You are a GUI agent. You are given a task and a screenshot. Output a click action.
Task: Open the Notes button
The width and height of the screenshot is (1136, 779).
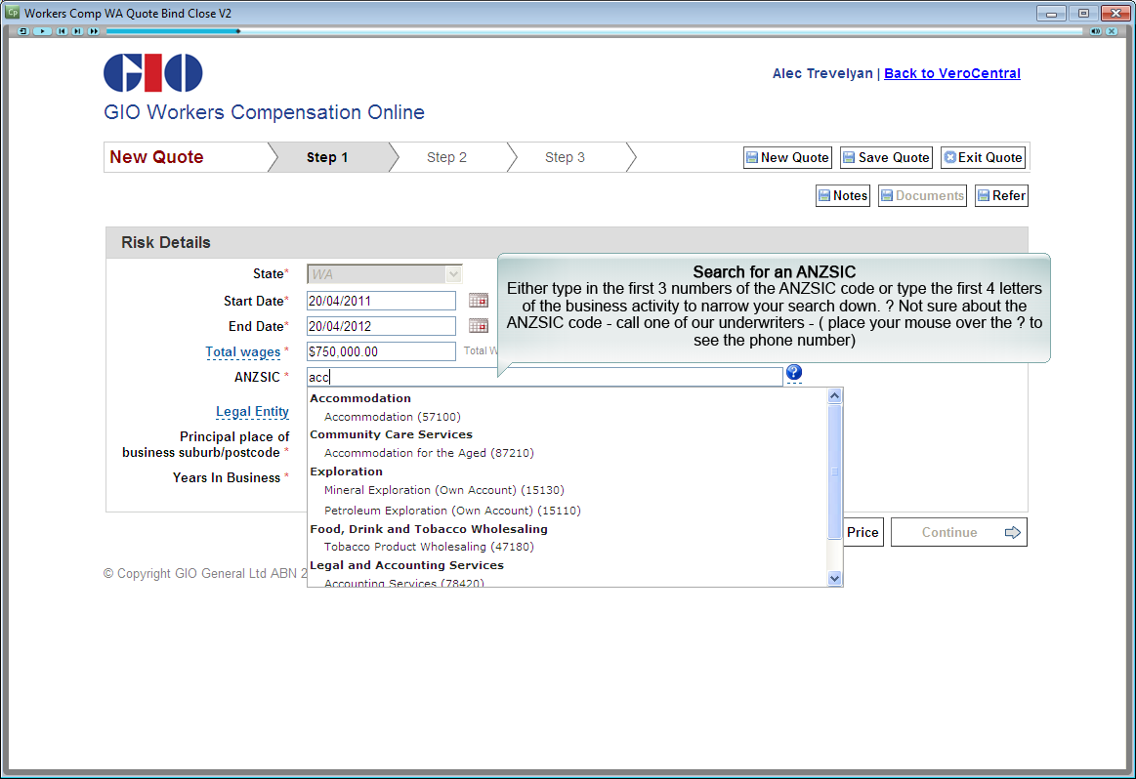(843, 195)
